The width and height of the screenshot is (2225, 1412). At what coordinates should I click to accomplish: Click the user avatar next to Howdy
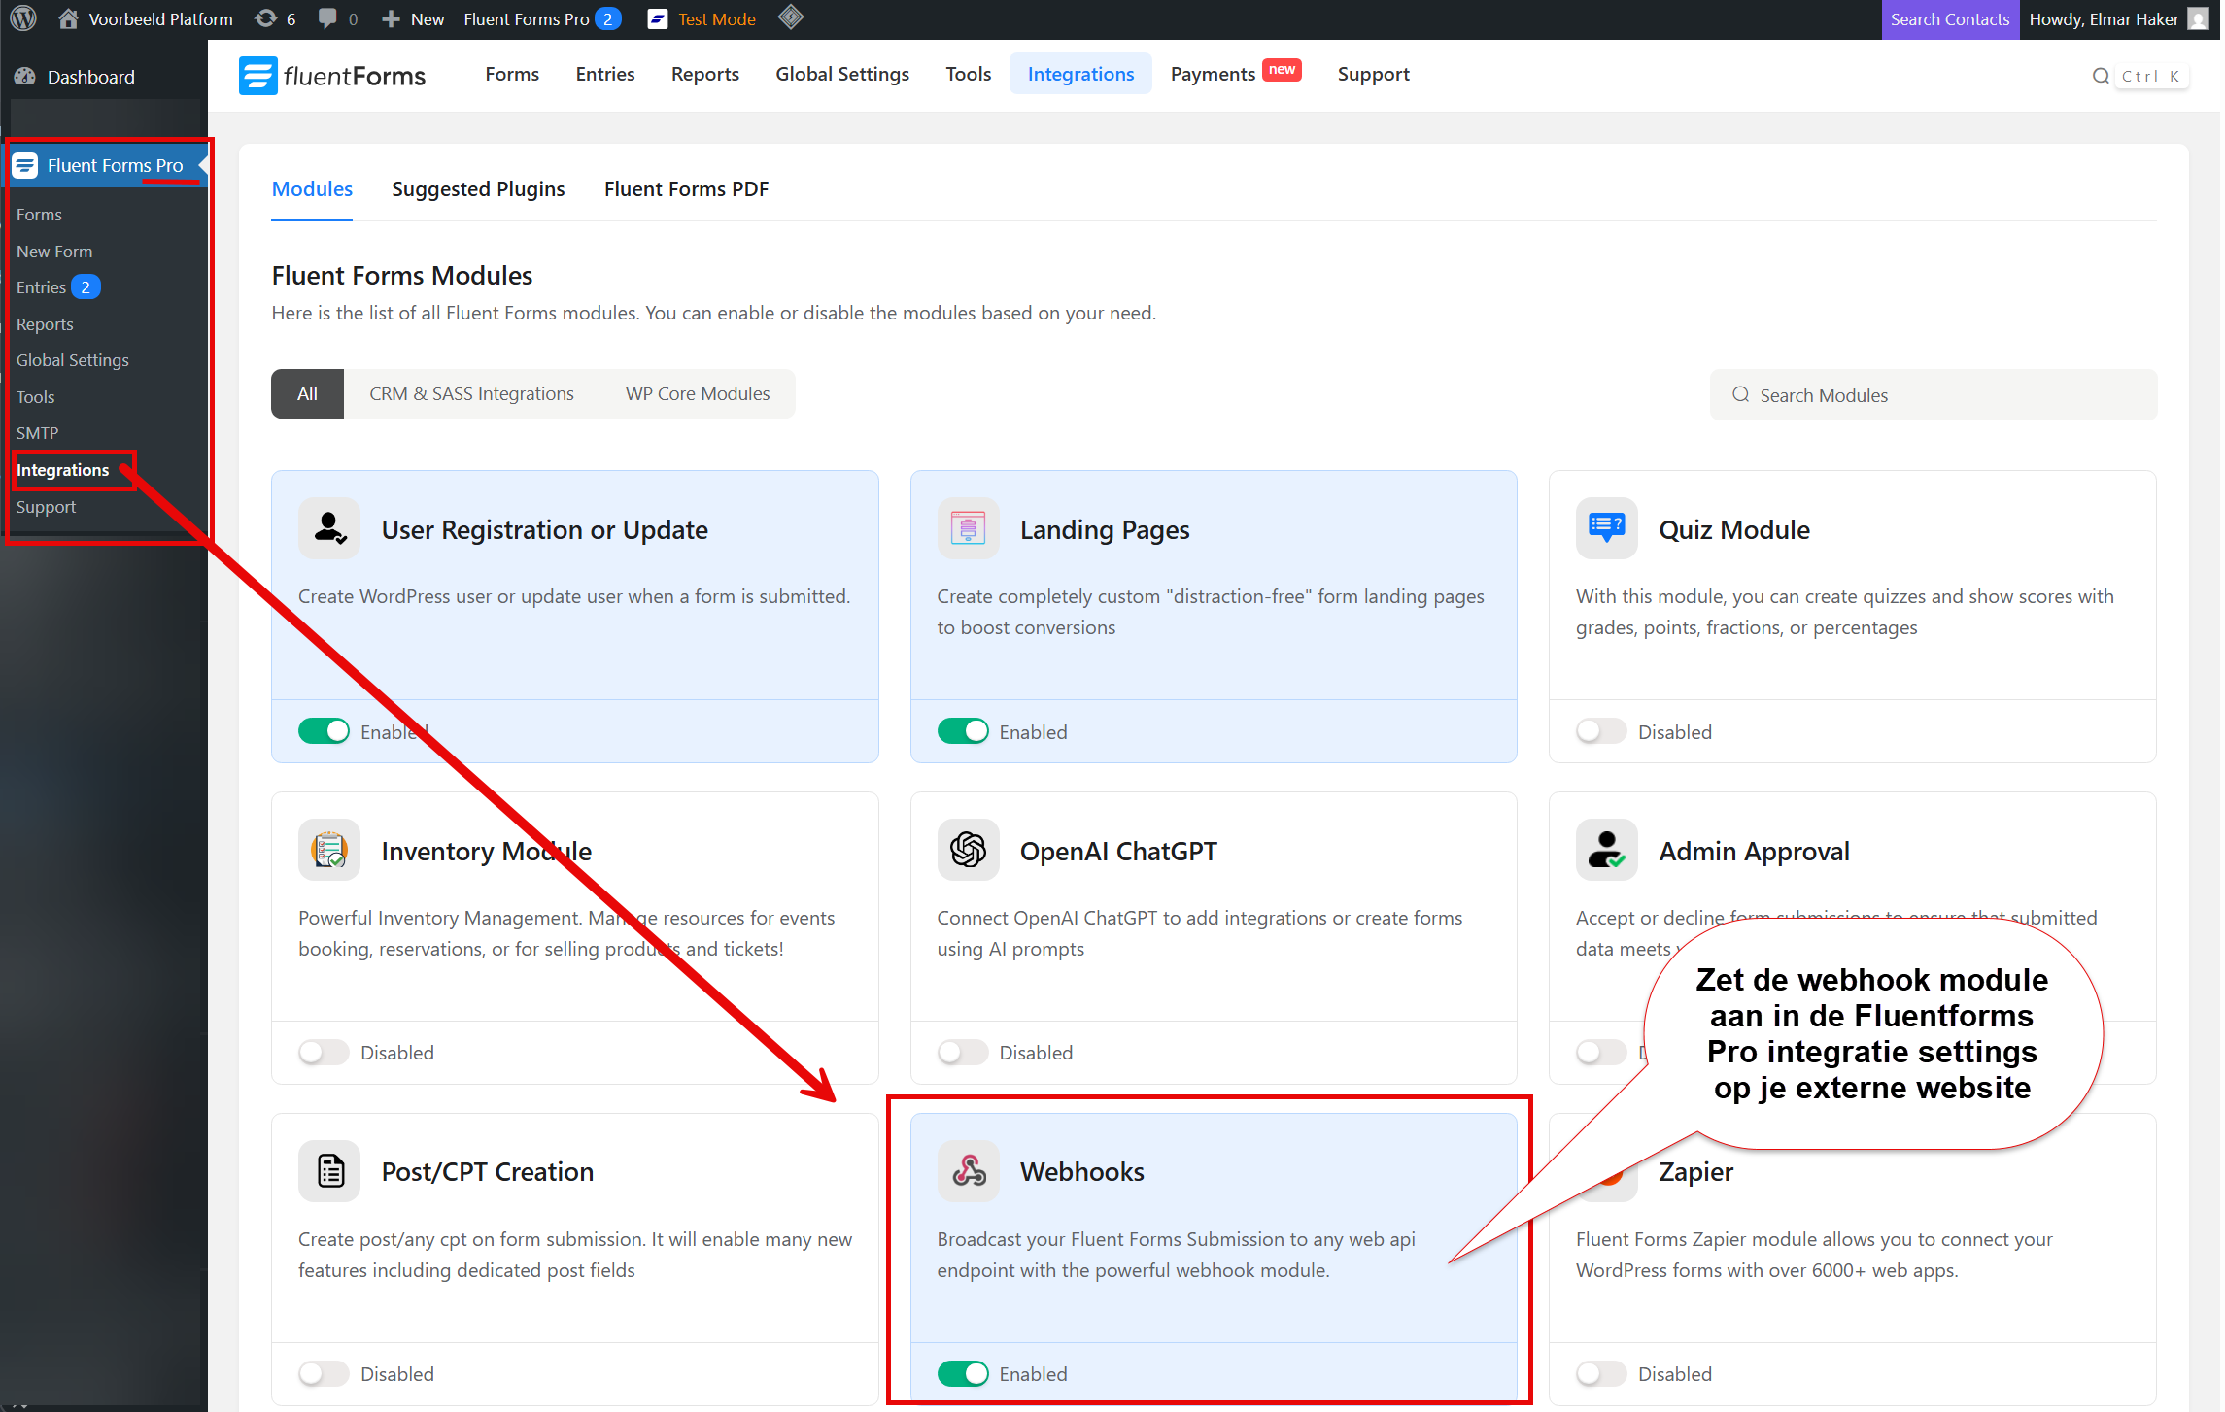[2198, 18]
